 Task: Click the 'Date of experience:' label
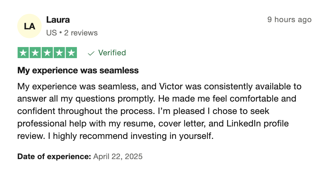pos(54,156)
